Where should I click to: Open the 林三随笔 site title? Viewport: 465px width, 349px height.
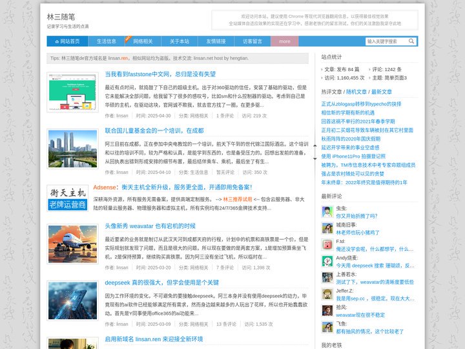61,17
